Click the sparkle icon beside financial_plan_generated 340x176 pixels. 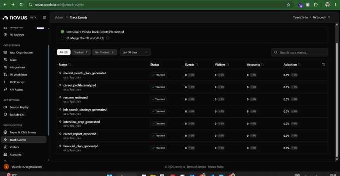[x=60, y=146]
